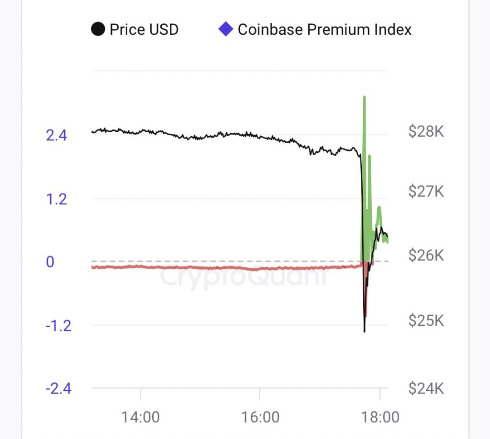Click the 2.4 left axis label
The height and width of the screenshot is (439, 490).
(56, 136)
